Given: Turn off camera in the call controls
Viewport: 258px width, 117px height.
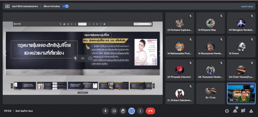Looking at the screenshot, I should [114, 111].
